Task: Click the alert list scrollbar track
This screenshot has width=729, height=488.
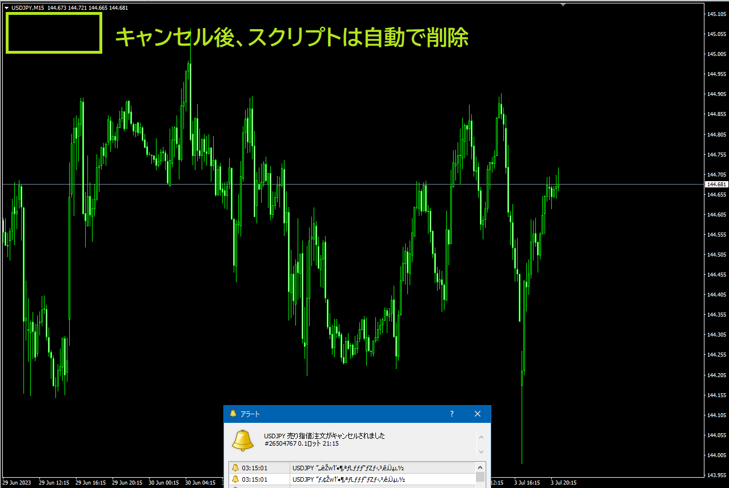Action: pos(480,479)
